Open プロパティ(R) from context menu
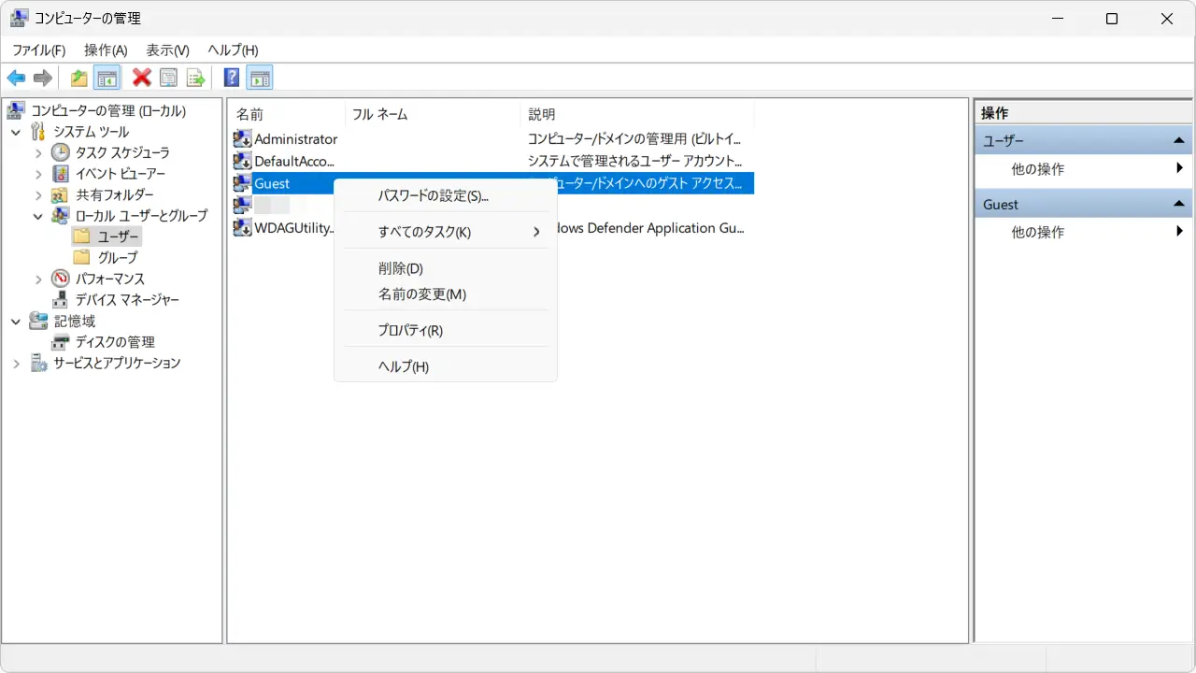Image resolution: width=1196 pixels, height=673 pixels. pyautogui.click(x=446, y=331)
